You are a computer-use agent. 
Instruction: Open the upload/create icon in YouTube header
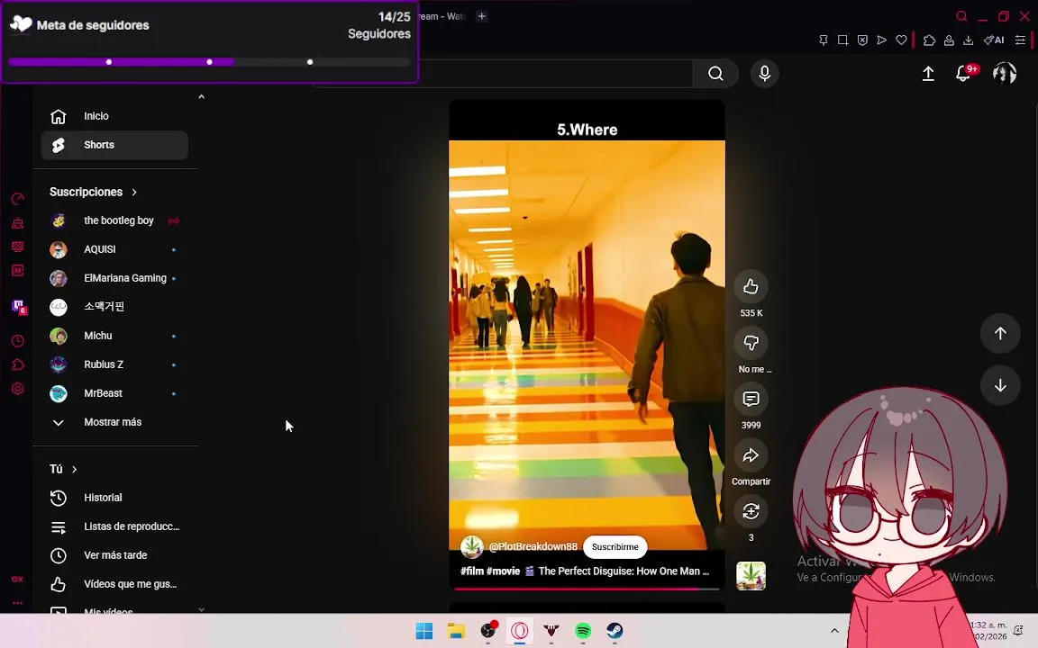[x=928, y=74]
